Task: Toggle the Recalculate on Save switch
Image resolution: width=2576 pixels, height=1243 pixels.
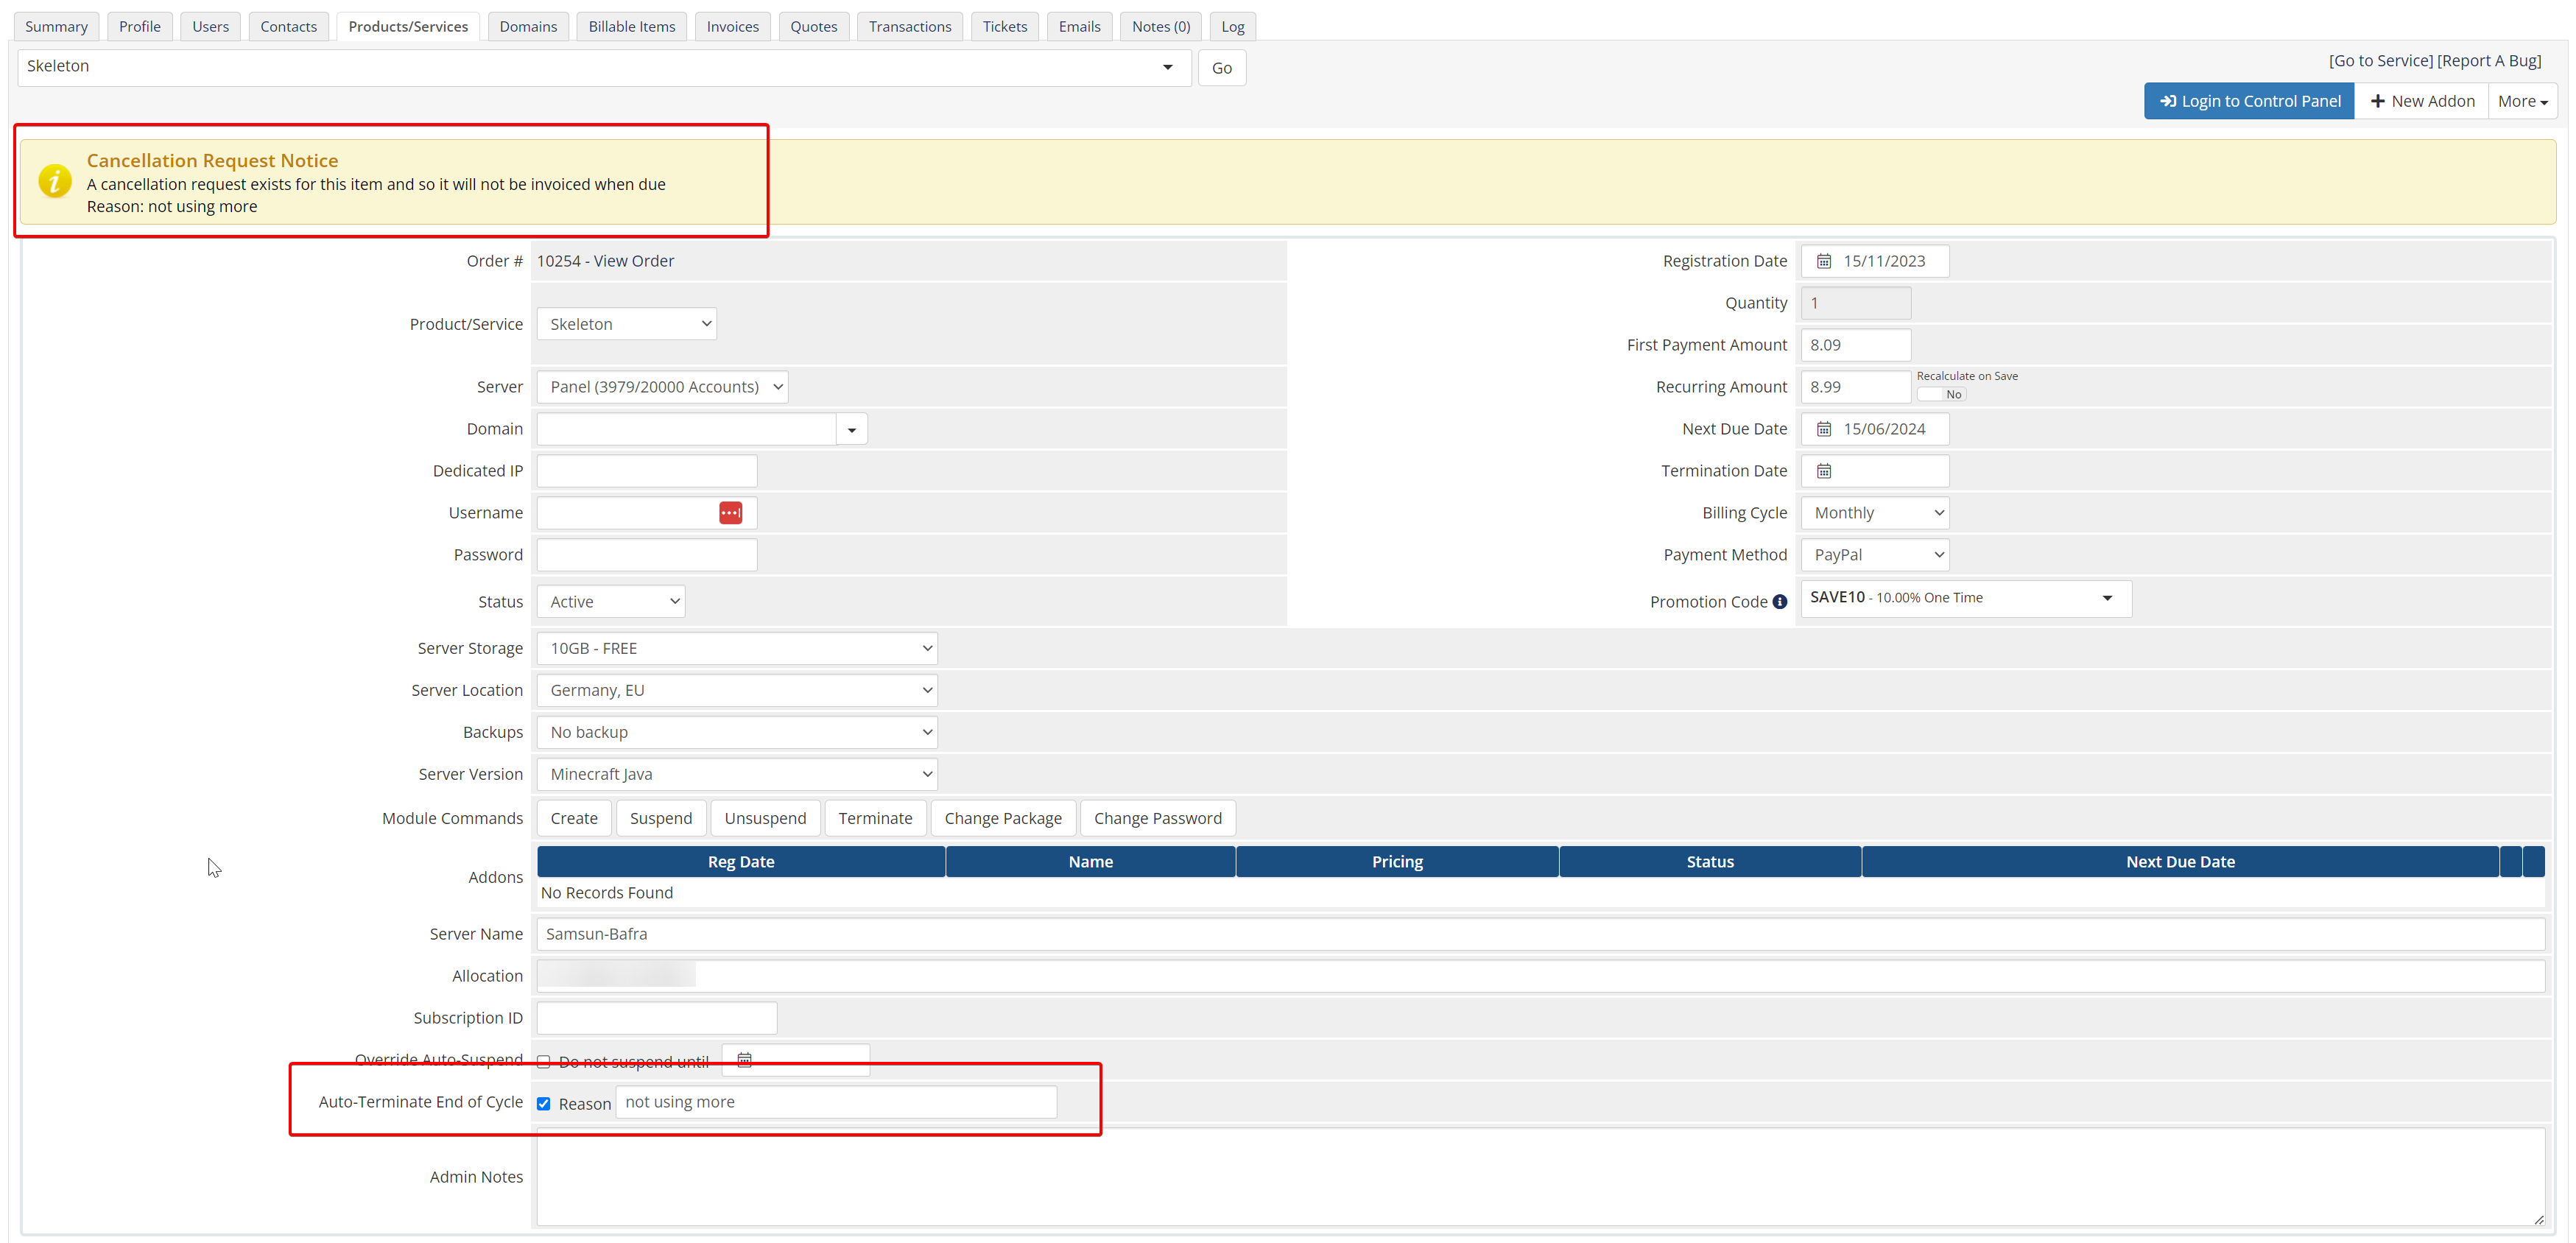Action: point(1941,394)
